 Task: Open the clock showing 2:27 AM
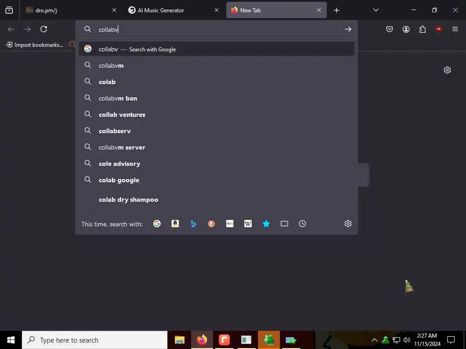coord(427,340)
